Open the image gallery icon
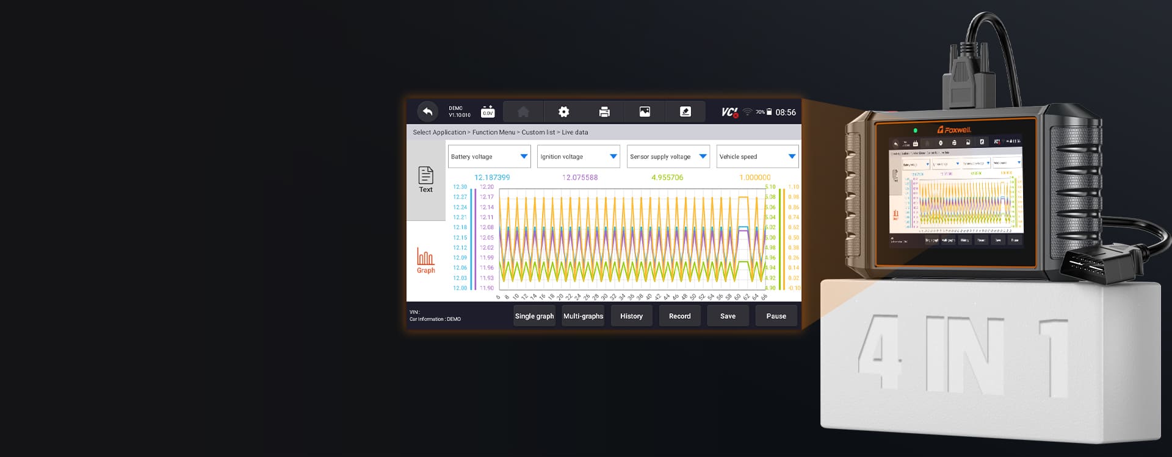Screen dimensions: 1172x457 [645, 112]
